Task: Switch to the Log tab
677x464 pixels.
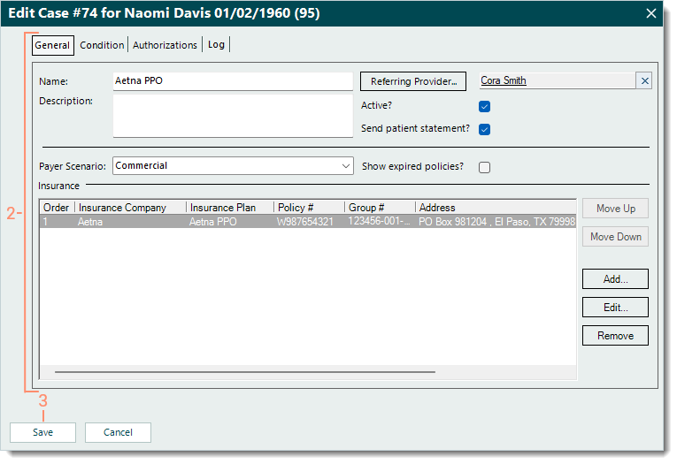Action: [x=216, y=45]
